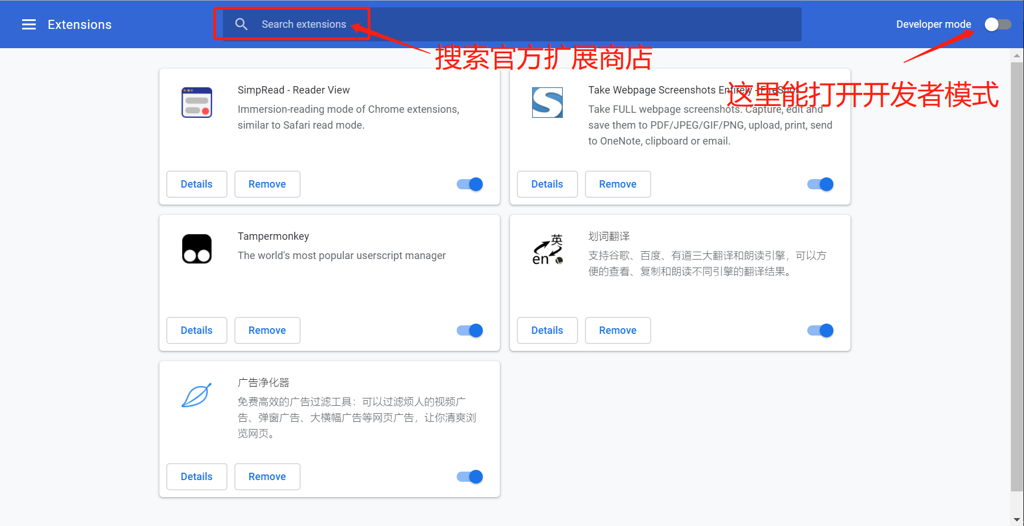Open Details for 广告净化器
Viewport: 1024px width, 526px height.
click(x=197, y=477)
